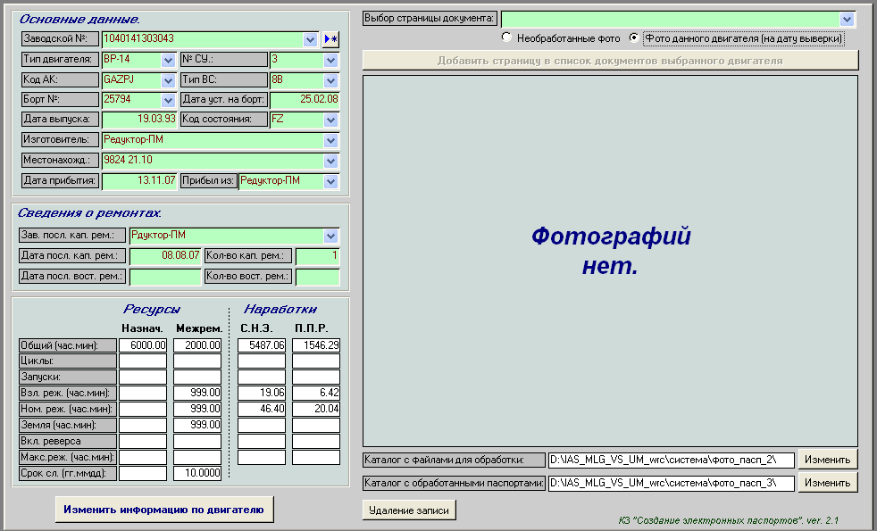Click the Взл. реж. Межрем. field 999.00
This screenshot has height=531, width=877.
point(197,393)
